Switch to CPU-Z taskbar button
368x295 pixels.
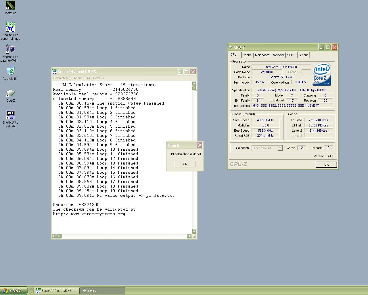tap(103, 291)
